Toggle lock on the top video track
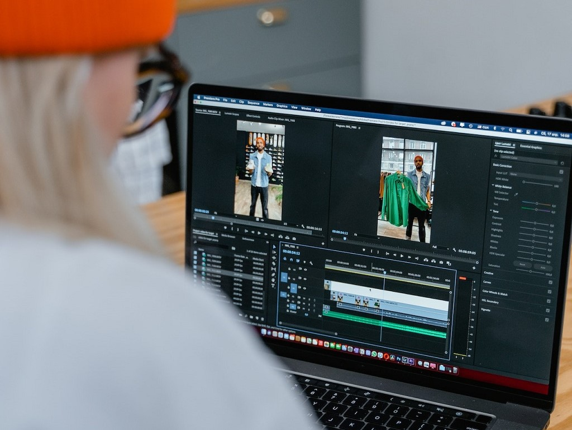The width and height of the screenshot is (572, 430). click(289, 269)
